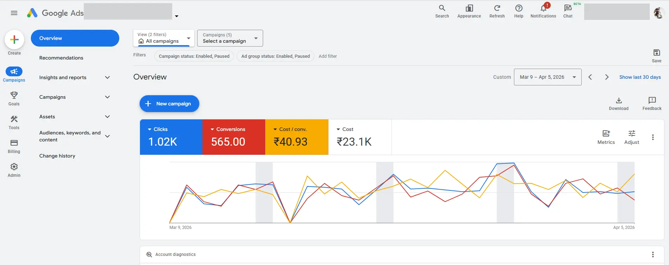Screen dimensions: 669x265
Task: Expand the Campaigns submenu
Action: [107, 97]
